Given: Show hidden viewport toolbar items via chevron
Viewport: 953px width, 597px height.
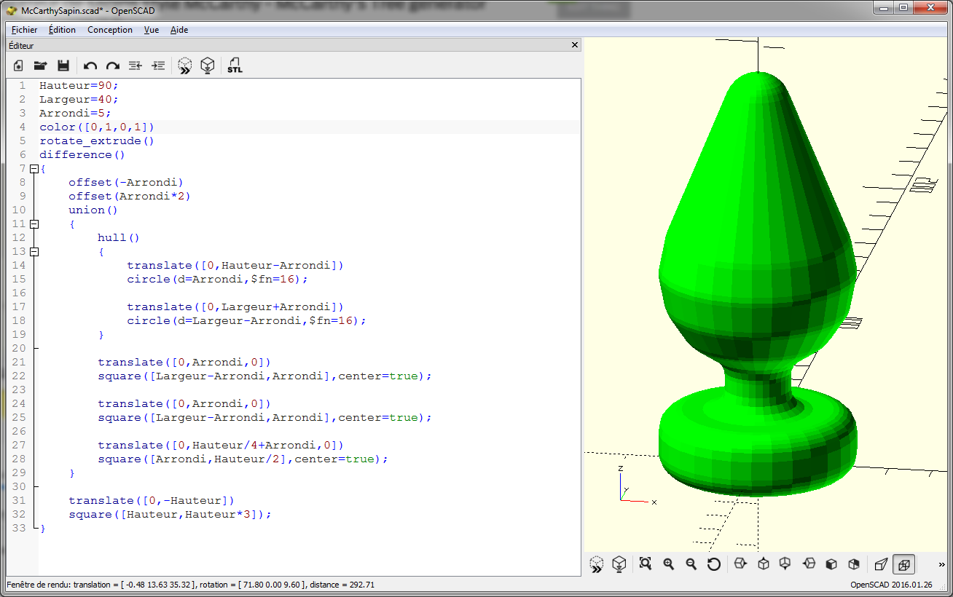Looking at the screenshot, I should (x=941, y=564).
